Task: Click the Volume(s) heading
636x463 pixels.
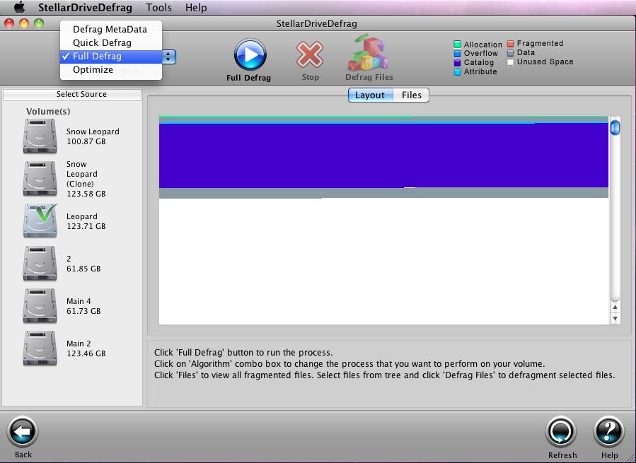Action: 48,112
